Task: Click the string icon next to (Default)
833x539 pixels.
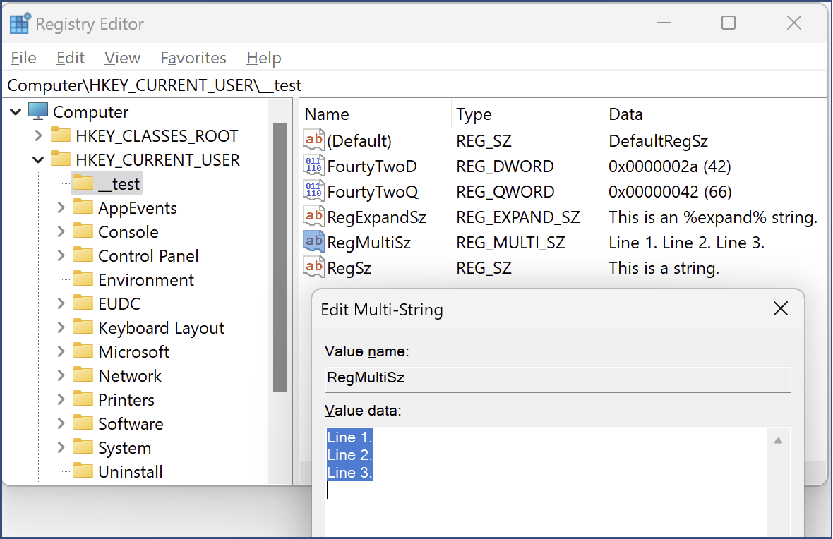Action: click(x=313, y=139)
